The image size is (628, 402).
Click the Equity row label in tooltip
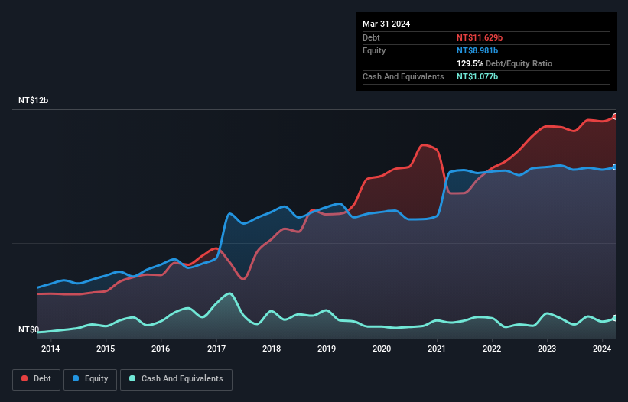click(x=374, y=50)
